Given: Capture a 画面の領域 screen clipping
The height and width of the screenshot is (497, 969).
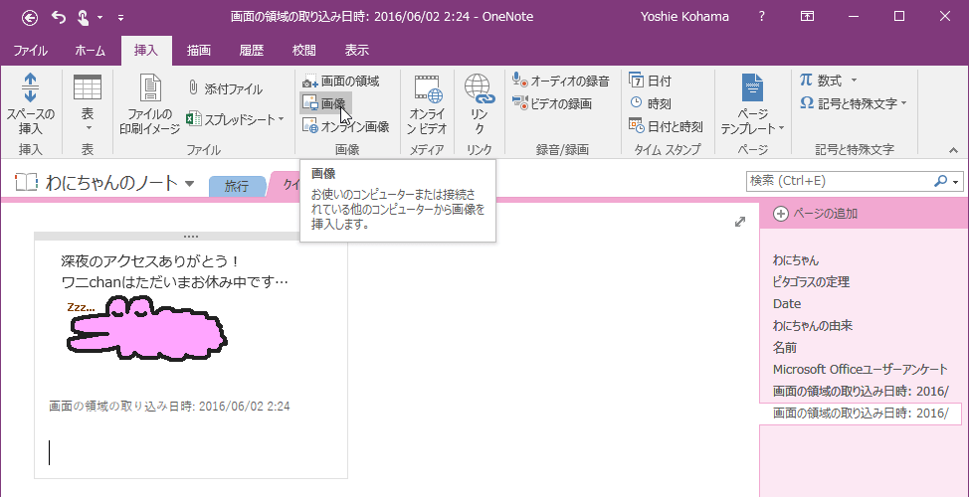Looking at the screenshot, I should click(340, 81).
